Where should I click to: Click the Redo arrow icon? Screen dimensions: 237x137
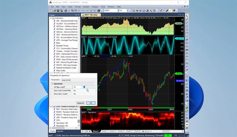point(87,11)
